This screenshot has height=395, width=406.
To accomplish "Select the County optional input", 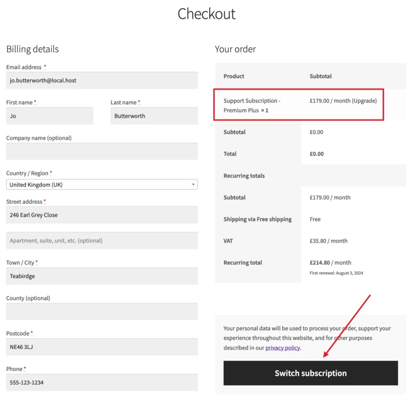I will click(101, 311).
